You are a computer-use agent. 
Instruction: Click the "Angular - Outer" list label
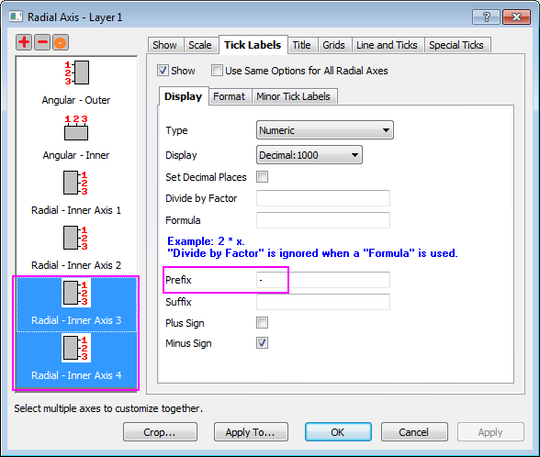tap(76, 100)
